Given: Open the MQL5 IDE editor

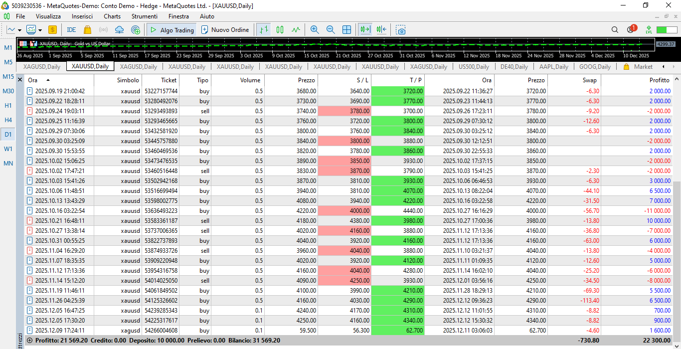Looking at the screenshot, I should click(71, 30).
